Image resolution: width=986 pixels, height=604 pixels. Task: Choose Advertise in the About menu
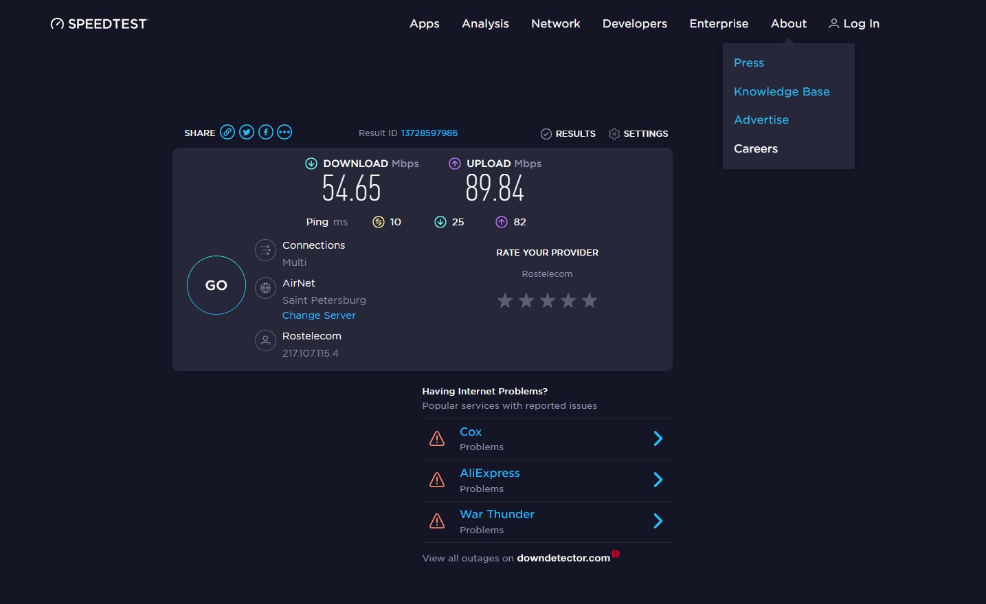click(x=761, y=120)
